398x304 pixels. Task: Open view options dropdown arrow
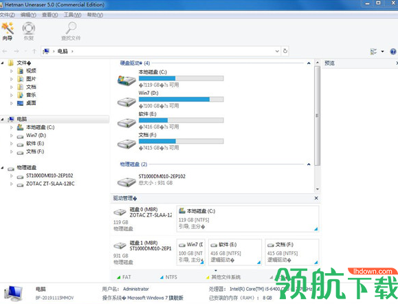pos(382,52)
